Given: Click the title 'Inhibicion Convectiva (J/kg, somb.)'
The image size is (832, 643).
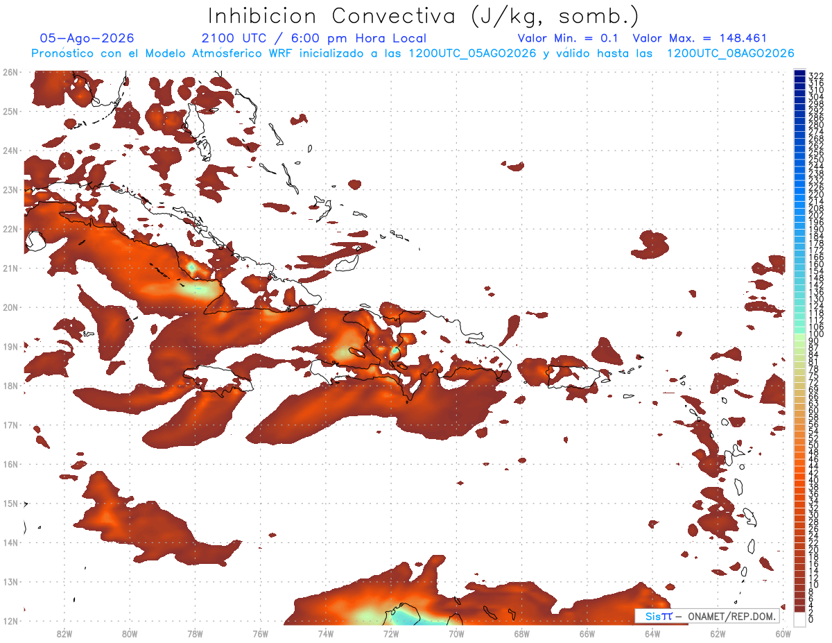Looking at the screenshot, I should [x=424, y=17].
